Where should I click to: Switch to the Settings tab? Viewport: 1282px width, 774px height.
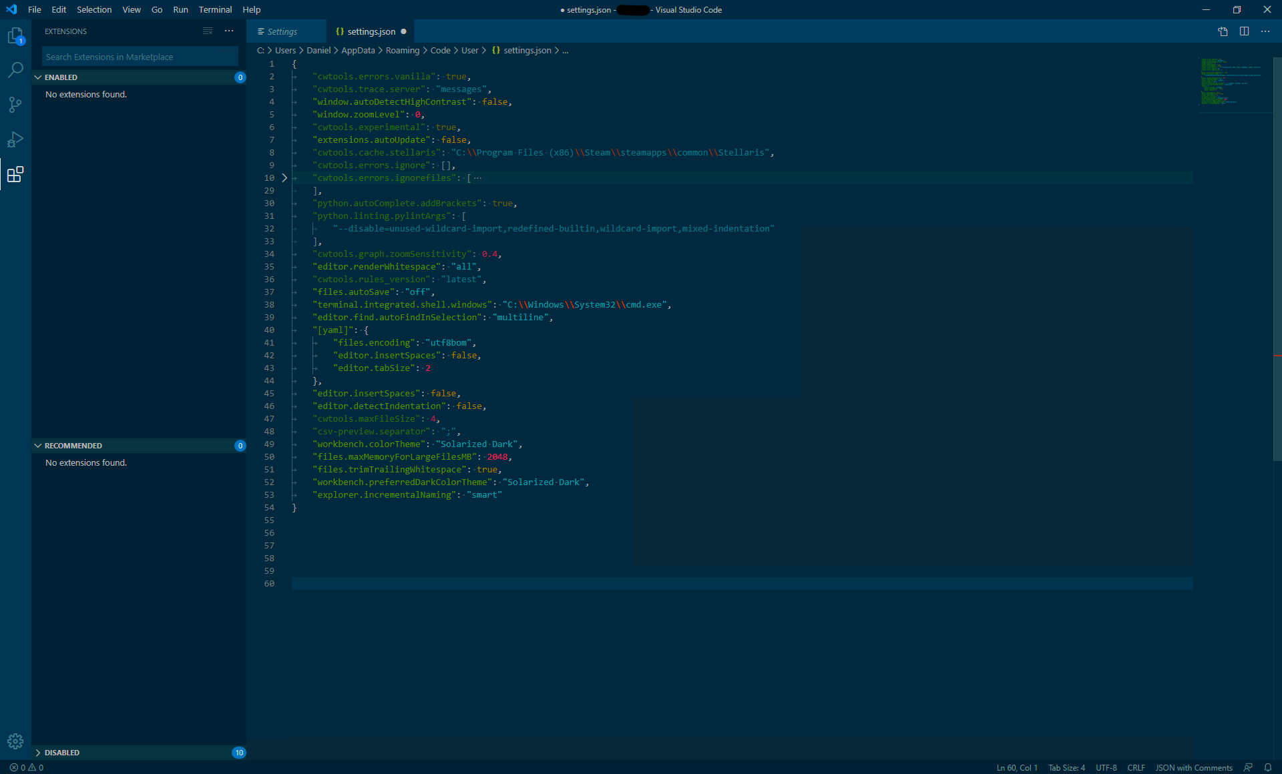click(x=284, y=31)
